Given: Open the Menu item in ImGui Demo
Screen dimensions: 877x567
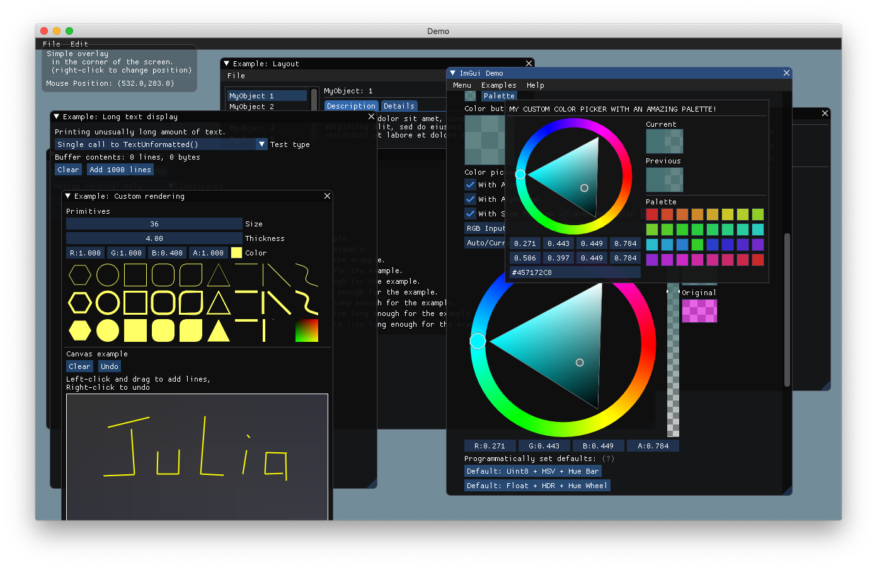Looking at the screenshot, I should coord(462,85).
